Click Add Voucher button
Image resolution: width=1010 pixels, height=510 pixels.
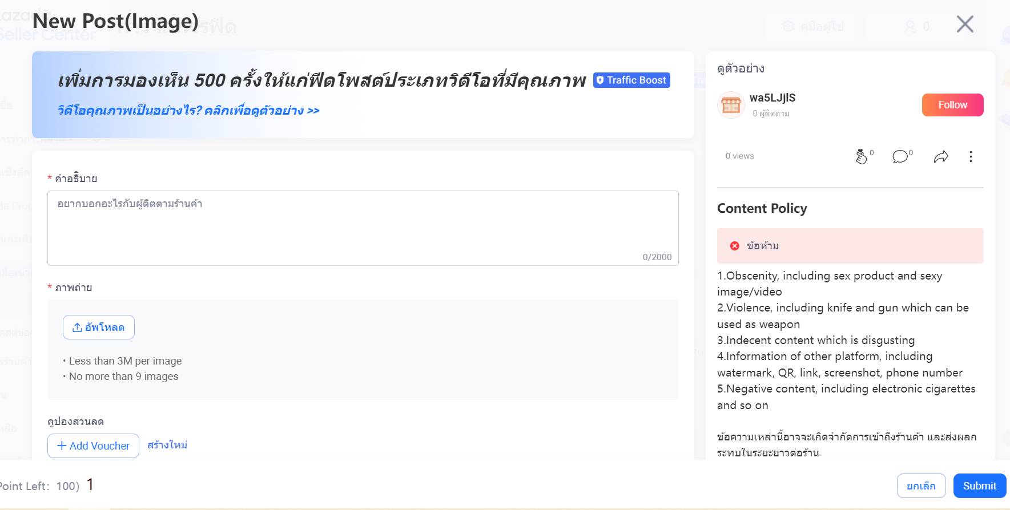click(x=93, y=446)
